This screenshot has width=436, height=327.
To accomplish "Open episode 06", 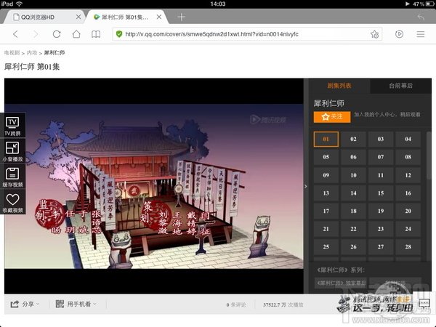I will (353, 157).
